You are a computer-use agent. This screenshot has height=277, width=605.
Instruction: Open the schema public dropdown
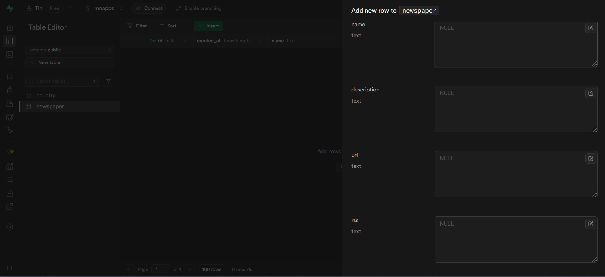click(70, 50)
